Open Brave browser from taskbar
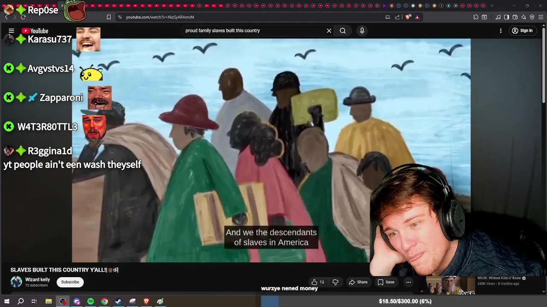The width and height of the screenshot is (547, 307). (147, 301)
